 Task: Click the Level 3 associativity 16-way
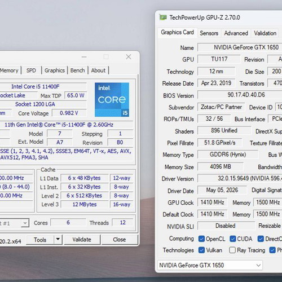[122, 204]
